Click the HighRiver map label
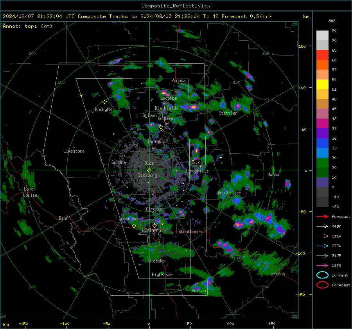The height and width of the screenshot is (329, 352). click(162, 275)
